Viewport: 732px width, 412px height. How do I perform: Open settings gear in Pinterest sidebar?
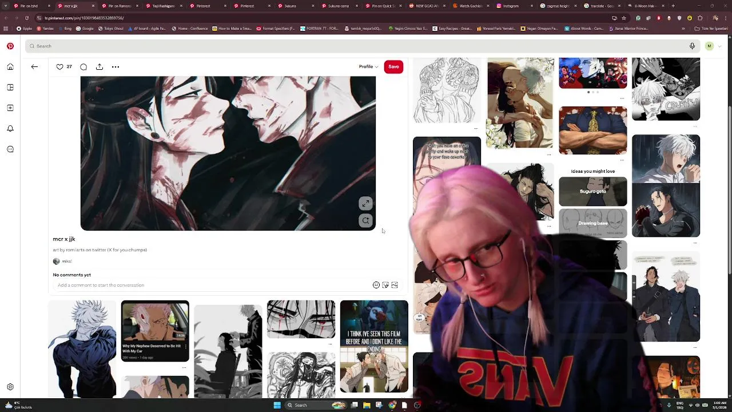point(10,387)
